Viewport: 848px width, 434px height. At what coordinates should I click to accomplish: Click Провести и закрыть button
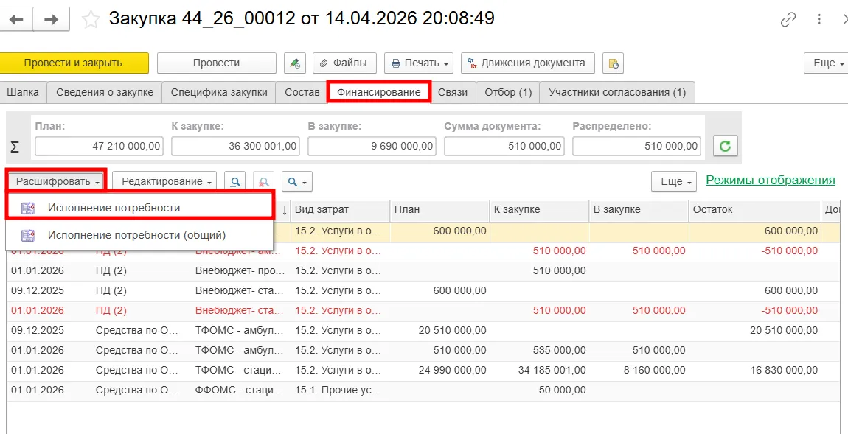tap(73, 63)
